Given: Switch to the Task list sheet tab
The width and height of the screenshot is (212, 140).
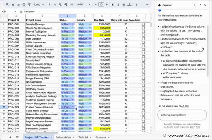Looking at the screenshot, I should 83,137.
